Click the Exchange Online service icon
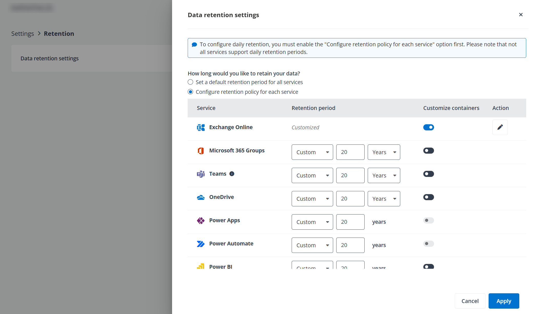 coord(201,127)
